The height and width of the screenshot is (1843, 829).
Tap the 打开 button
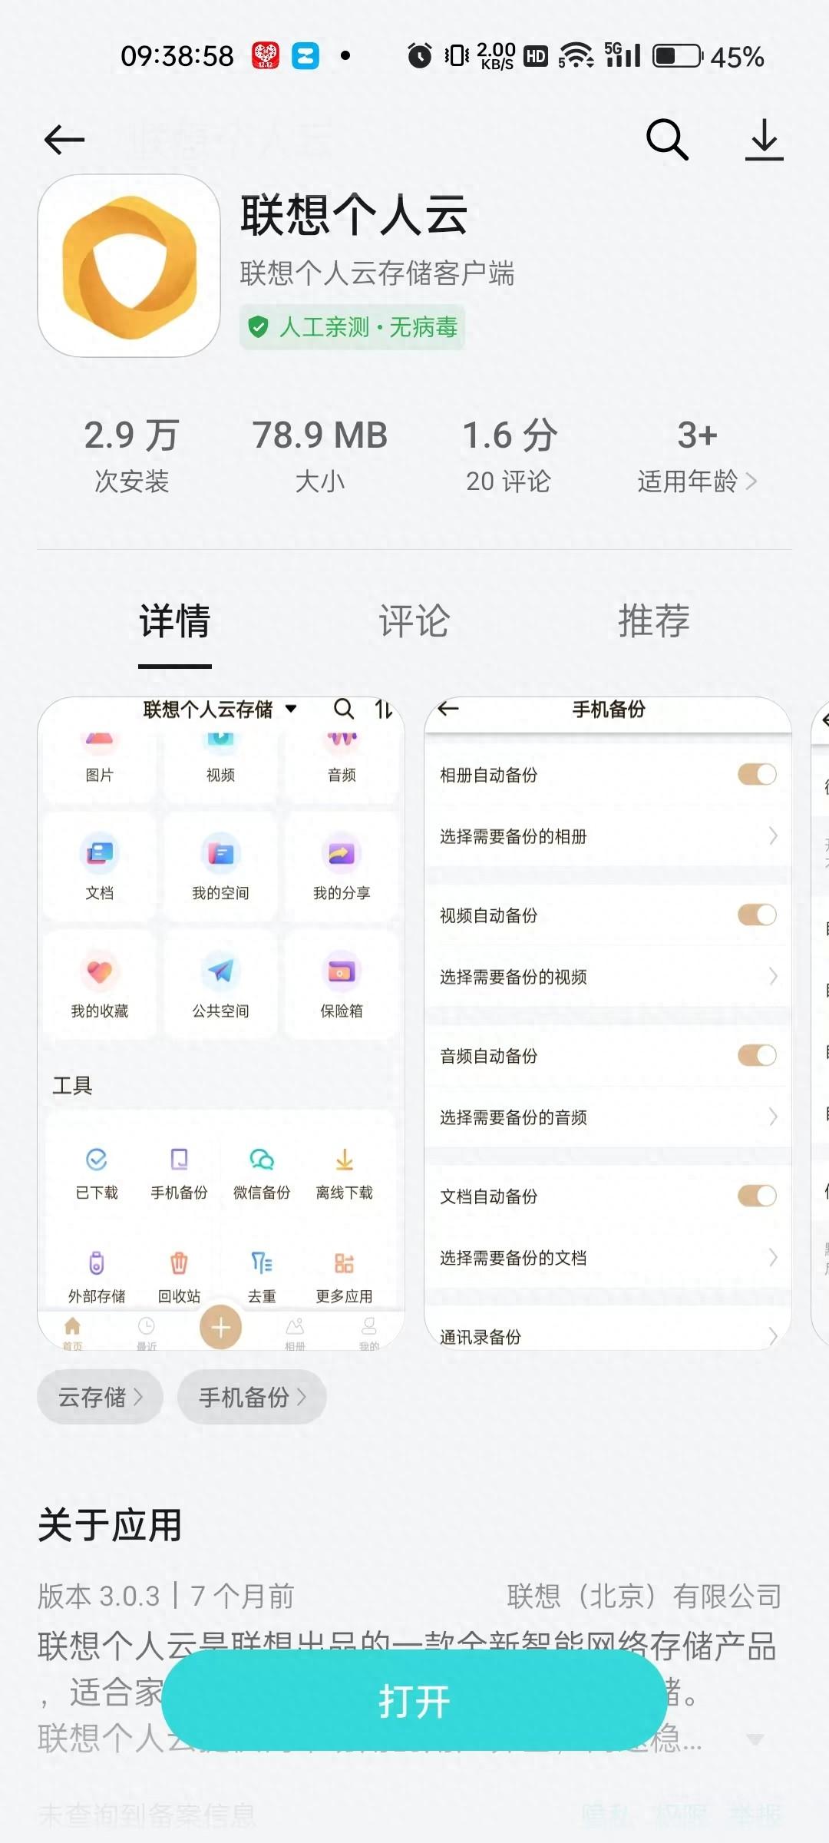[414, 1700]
